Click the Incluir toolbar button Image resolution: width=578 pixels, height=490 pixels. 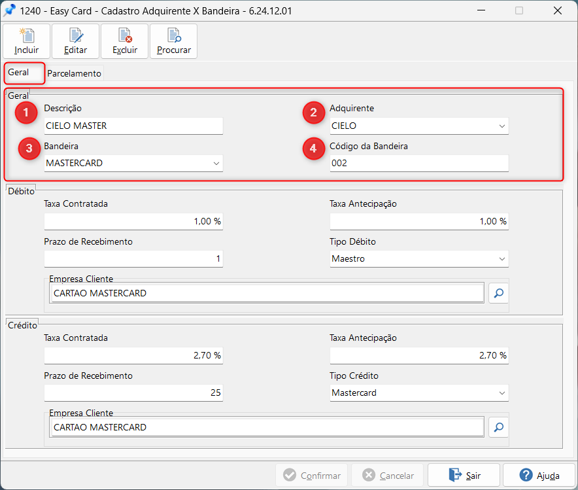(x=27, y=41)
